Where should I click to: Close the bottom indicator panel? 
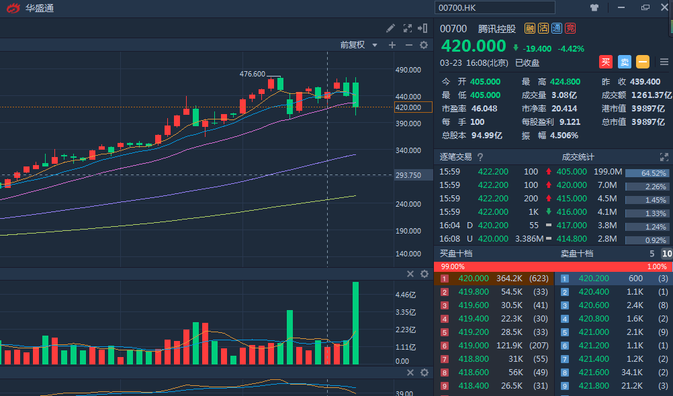pos(410,373)
